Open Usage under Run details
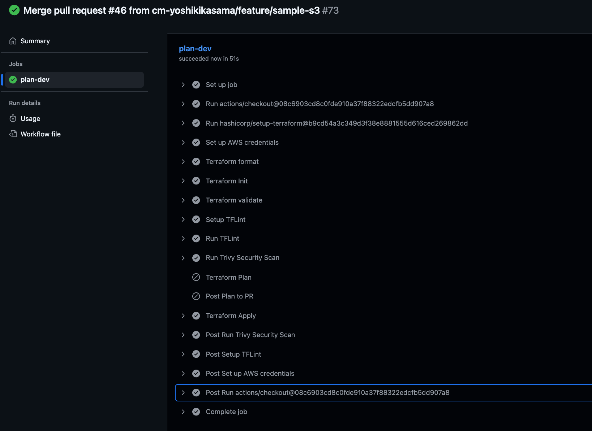 click(30, 119)
